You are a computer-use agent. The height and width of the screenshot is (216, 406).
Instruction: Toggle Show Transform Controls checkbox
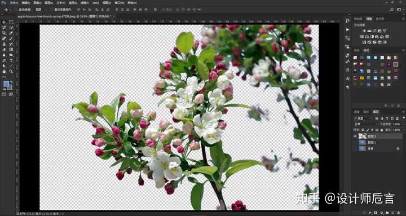51,10
